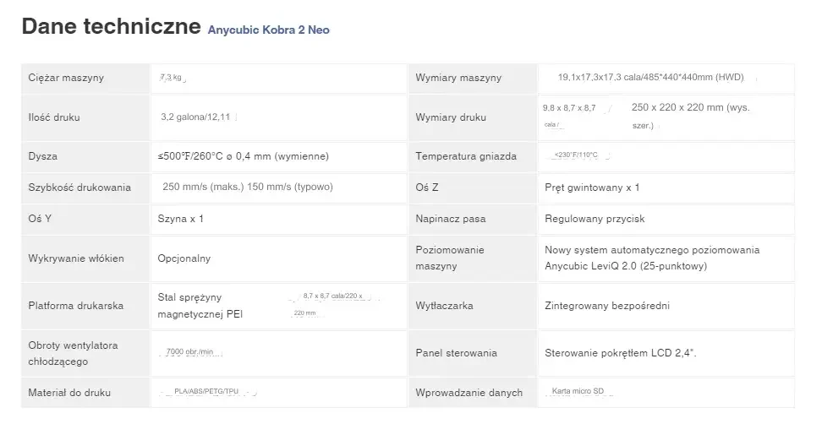
Task: Select the Napinacz pasa label
Action: point(451,219)
